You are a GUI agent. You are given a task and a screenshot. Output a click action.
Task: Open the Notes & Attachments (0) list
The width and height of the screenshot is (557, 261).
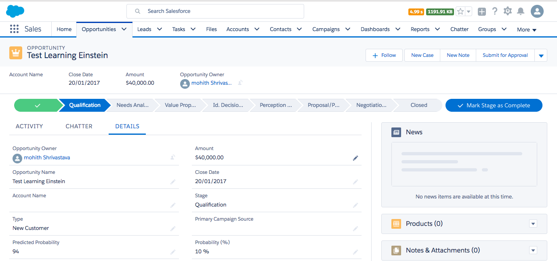point(443,250)
